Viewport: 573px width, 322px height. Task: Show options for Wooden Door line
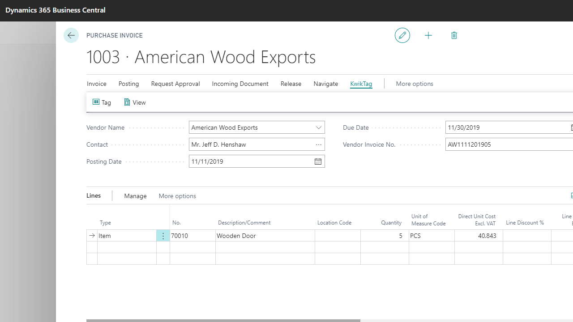(x=163, y=236)
